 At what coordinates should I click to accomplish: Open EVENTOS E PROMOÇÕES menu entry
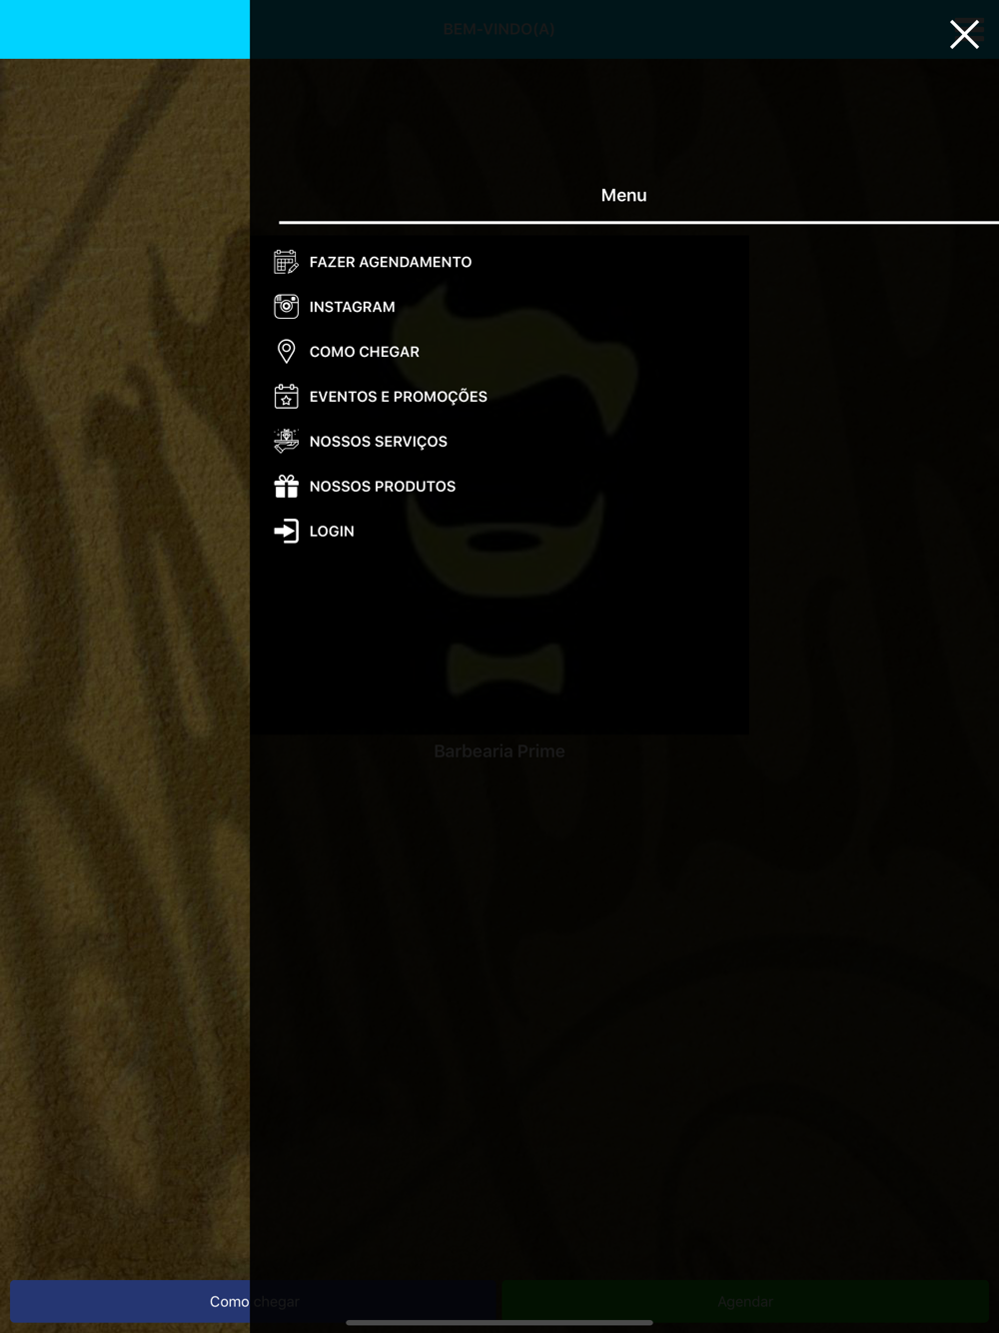point(399,397)
